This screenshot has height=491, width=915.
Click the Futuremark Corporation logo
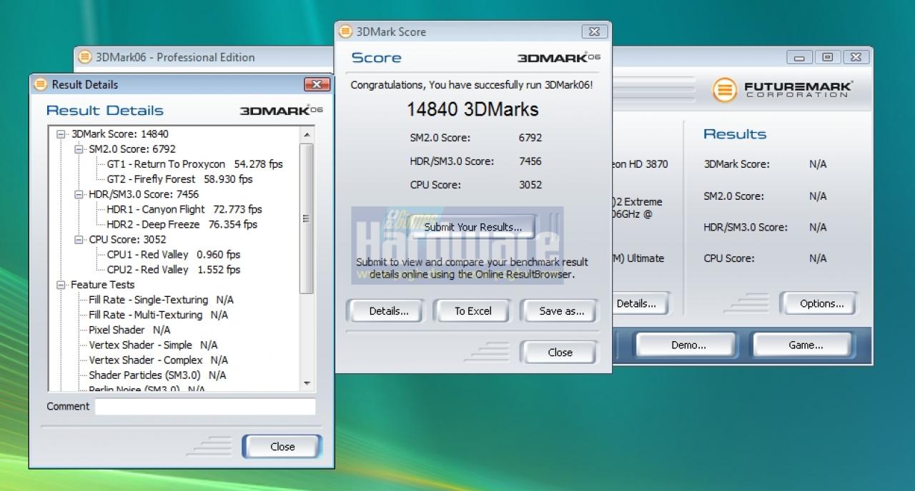coord(783,90)
